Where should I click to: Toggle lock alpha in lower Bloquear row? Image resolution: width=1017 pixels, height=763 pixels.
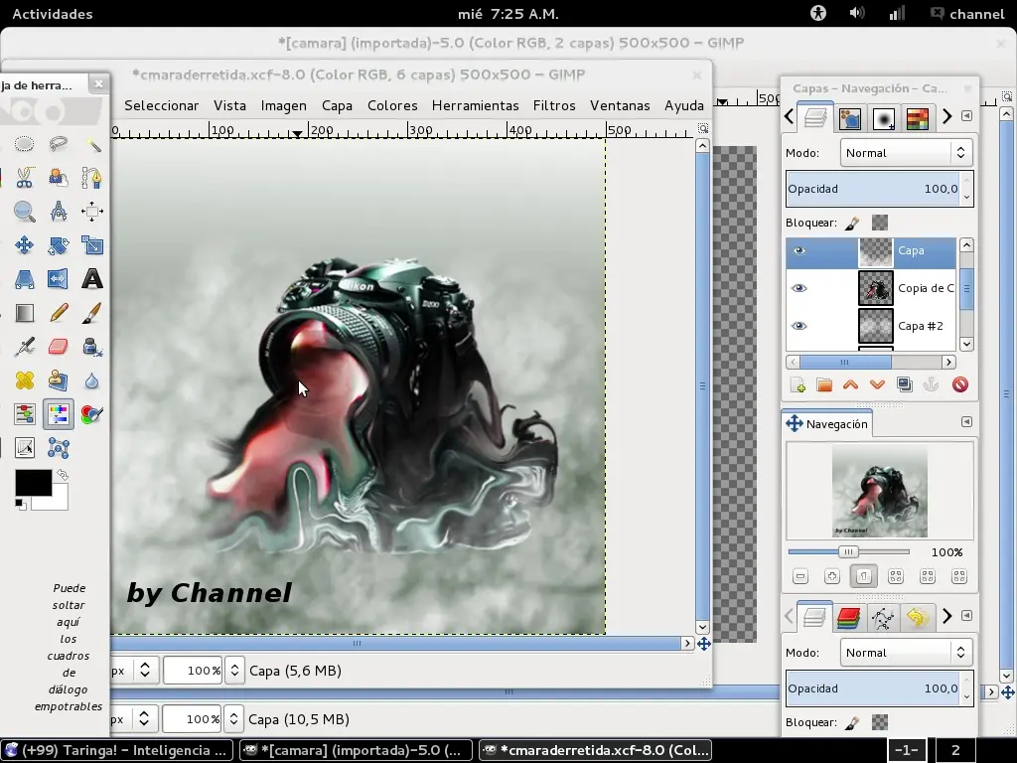pyautogui.click(x=880, y=722)
